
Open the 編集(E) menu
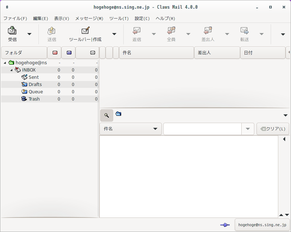click(x=41, y=19)
